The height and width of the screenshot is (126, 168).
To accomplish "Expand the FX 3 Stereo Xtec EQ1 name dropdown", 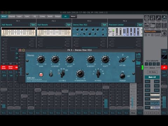I will click(87, 25).
